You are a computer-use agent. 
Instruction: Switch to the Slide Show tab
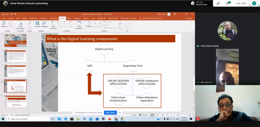53,18
